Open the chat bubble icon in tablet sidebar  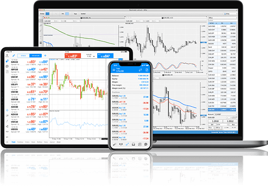tap(7, 66)
